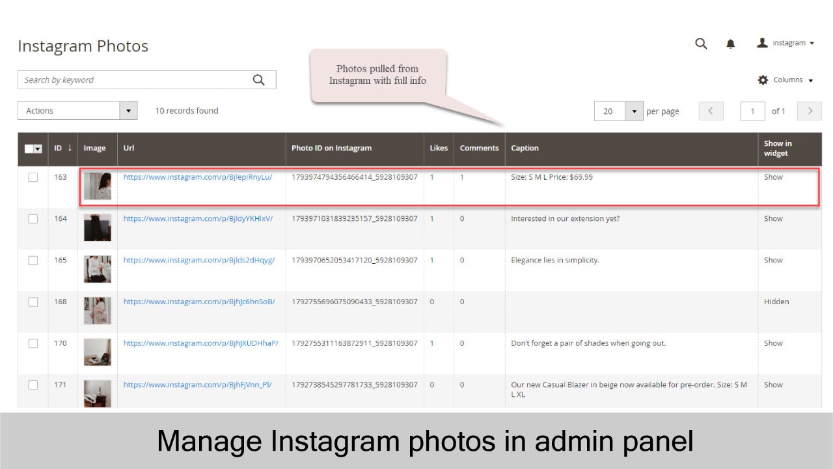Open the global admin search
This screenshot has width=833, height=469.
click(700, 43)
